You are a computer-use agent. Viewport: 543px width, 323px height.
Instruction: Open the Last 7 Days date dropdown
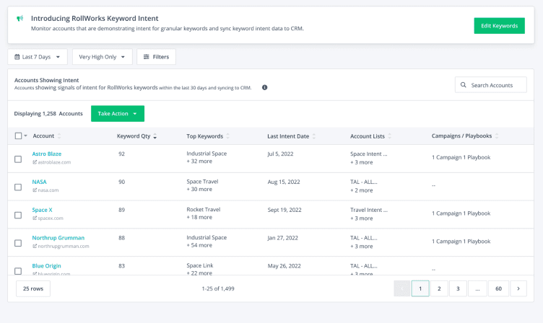(38, 57)
